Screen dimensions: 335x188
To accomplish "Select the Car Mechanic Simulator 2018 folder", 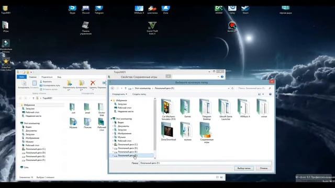I will [169, 110].
